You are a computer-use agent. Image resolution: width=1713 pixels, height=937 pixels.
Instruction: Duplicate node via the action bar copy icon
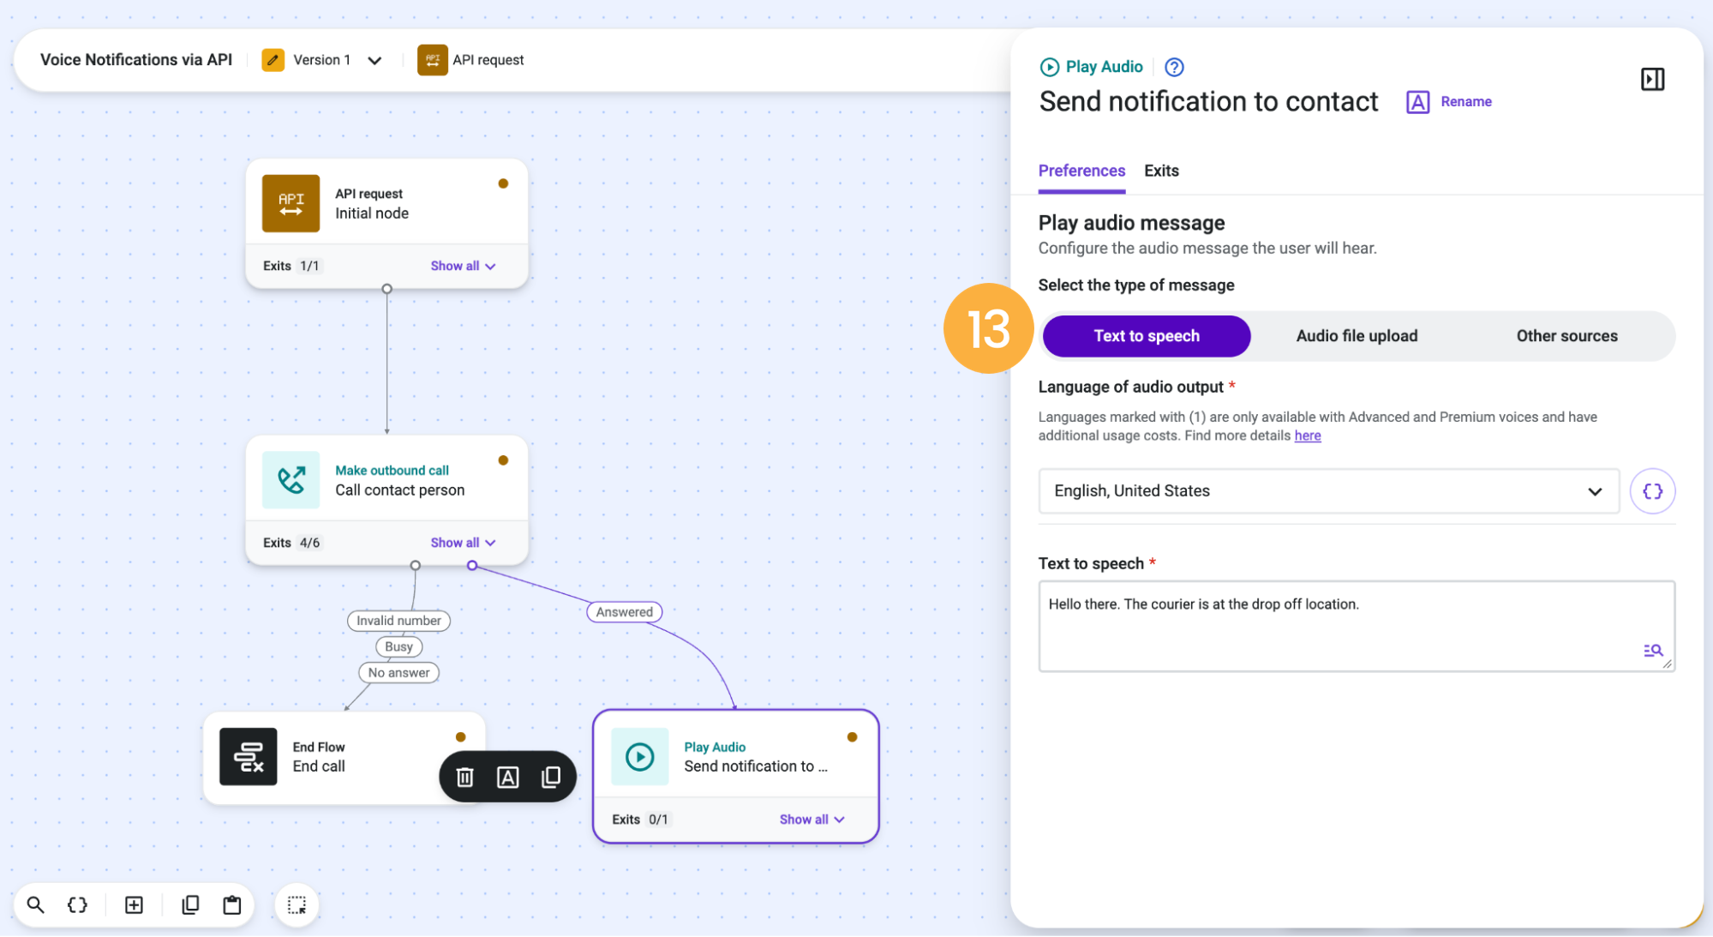pos(550,777)
